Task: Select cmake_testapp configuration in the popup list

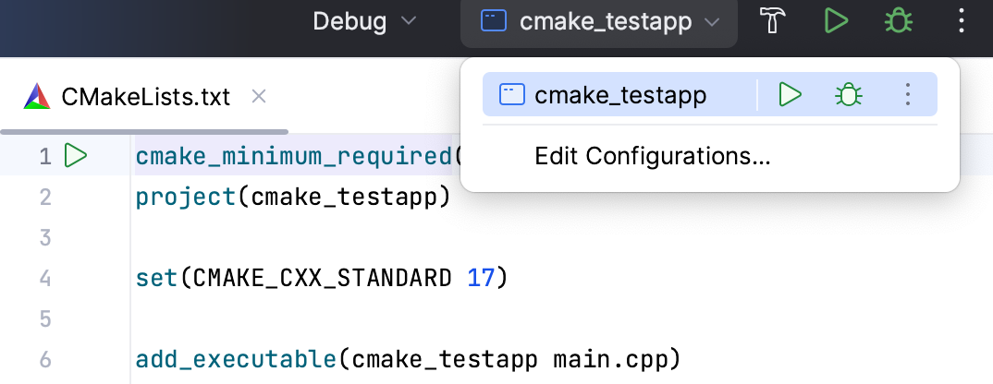Action: 619,94
